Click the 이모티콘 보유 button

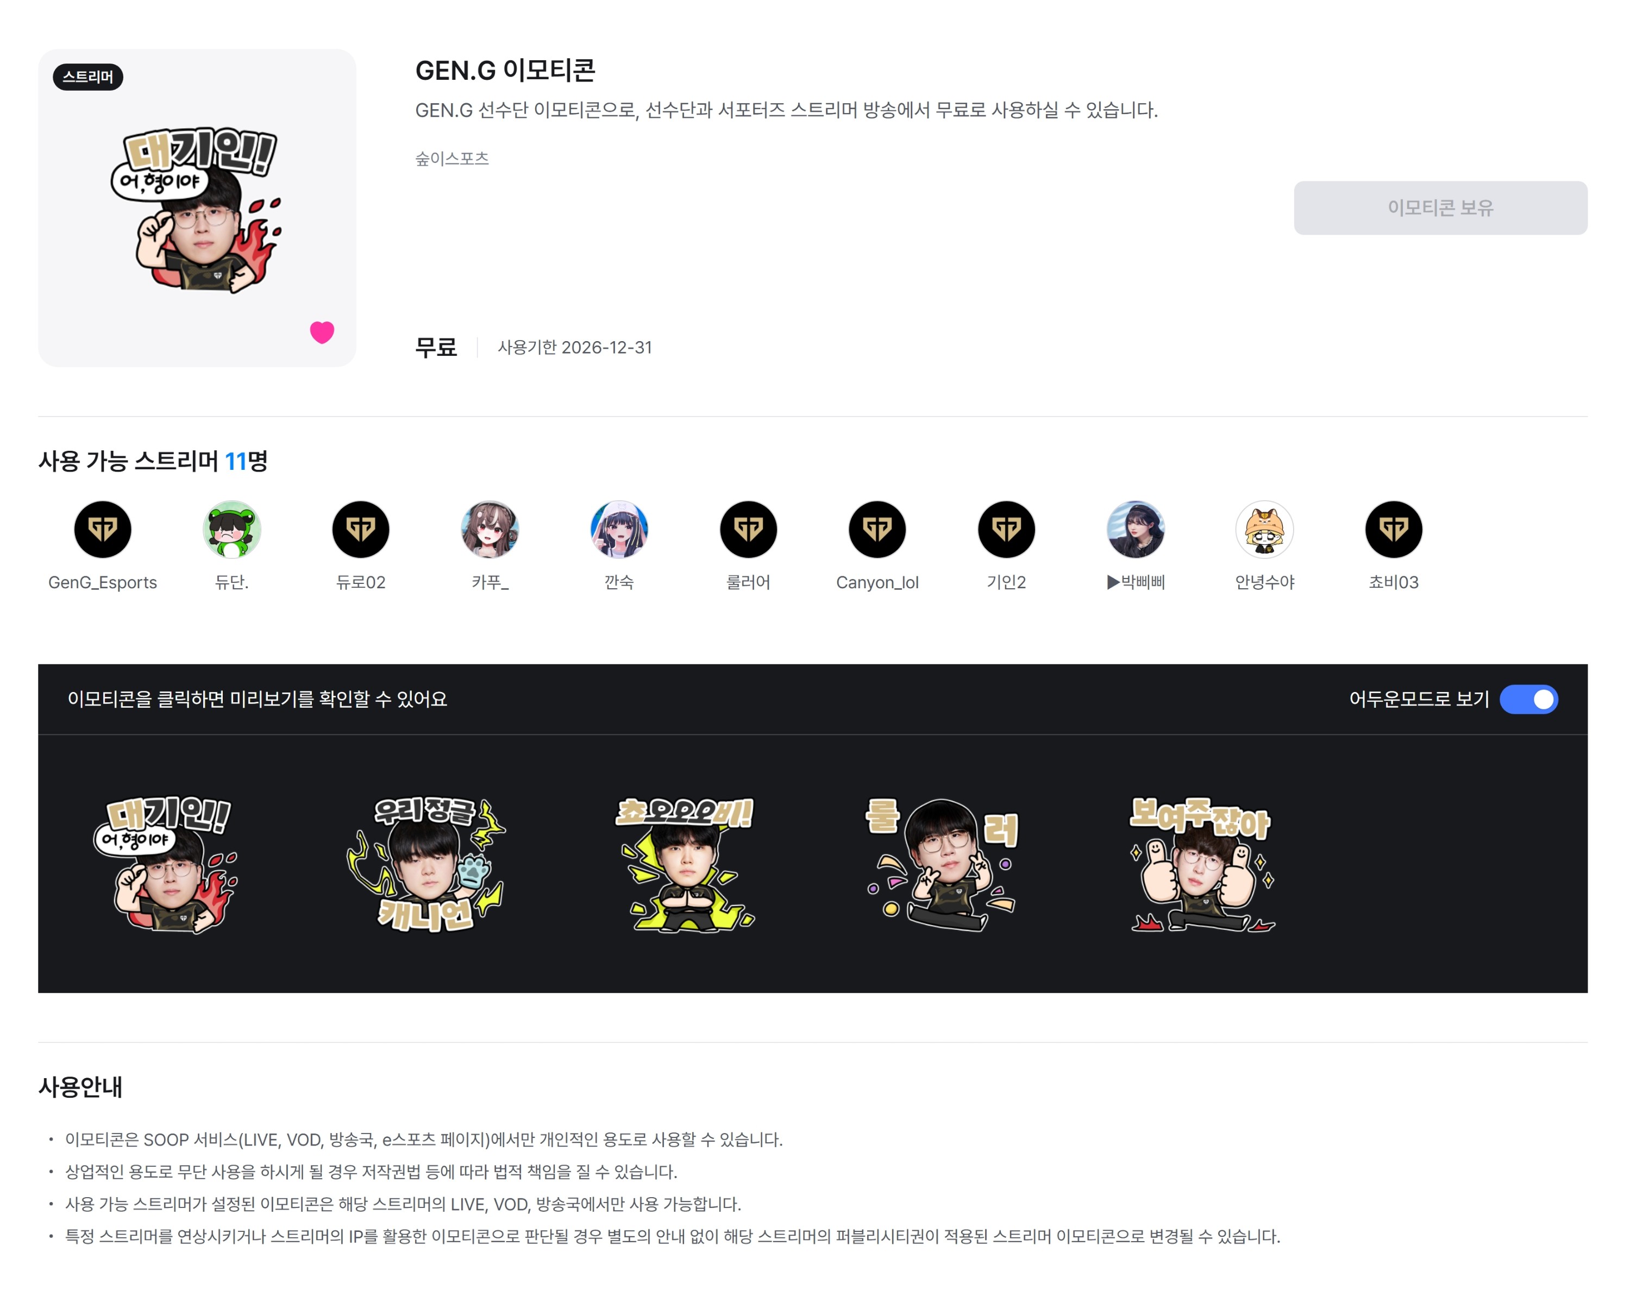(x=1440, y=208)
